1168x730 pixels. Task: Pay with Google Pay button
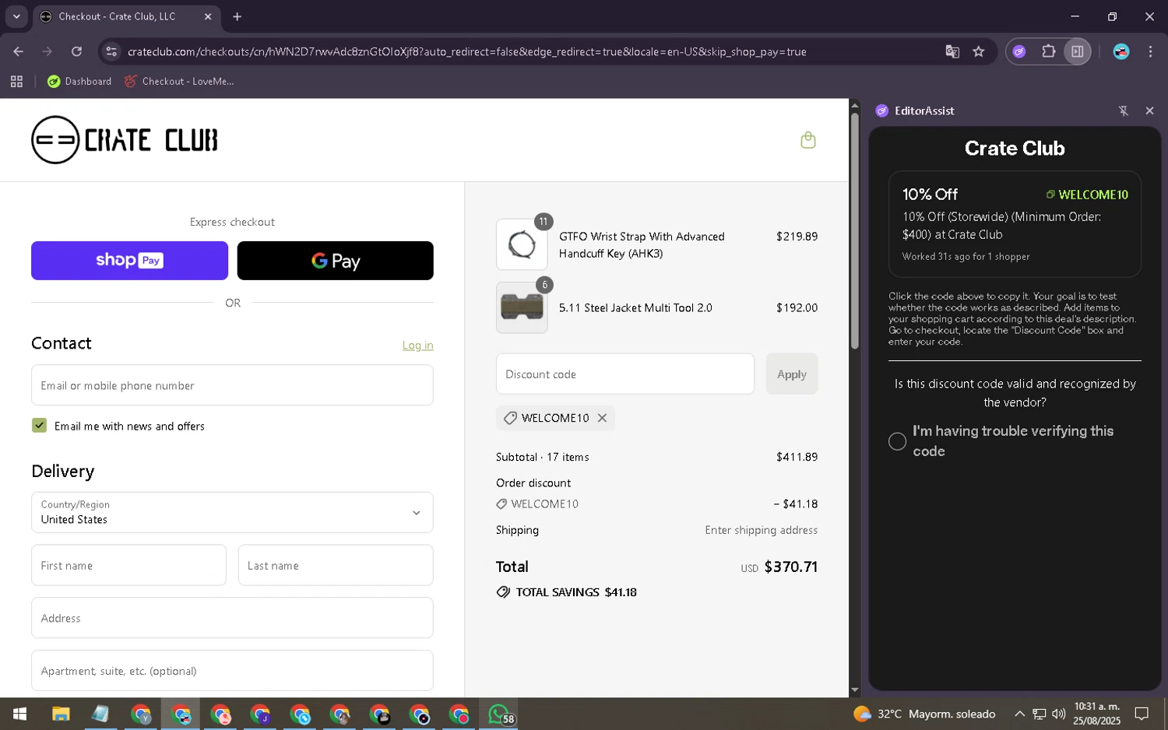pyautogui.click(x=336, y=261)
